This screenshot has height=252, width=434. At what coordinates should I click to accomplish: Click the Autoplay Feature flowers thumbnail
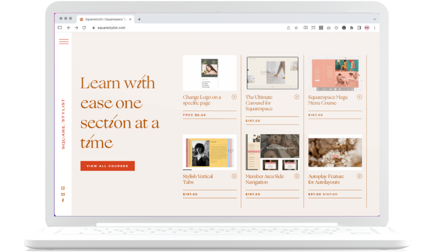coord(335,152)
